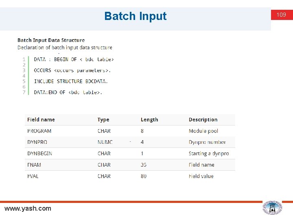The image size is (293, 220).
Task: Select the DYNBEGIN field name cell
Action: [39, 154]
